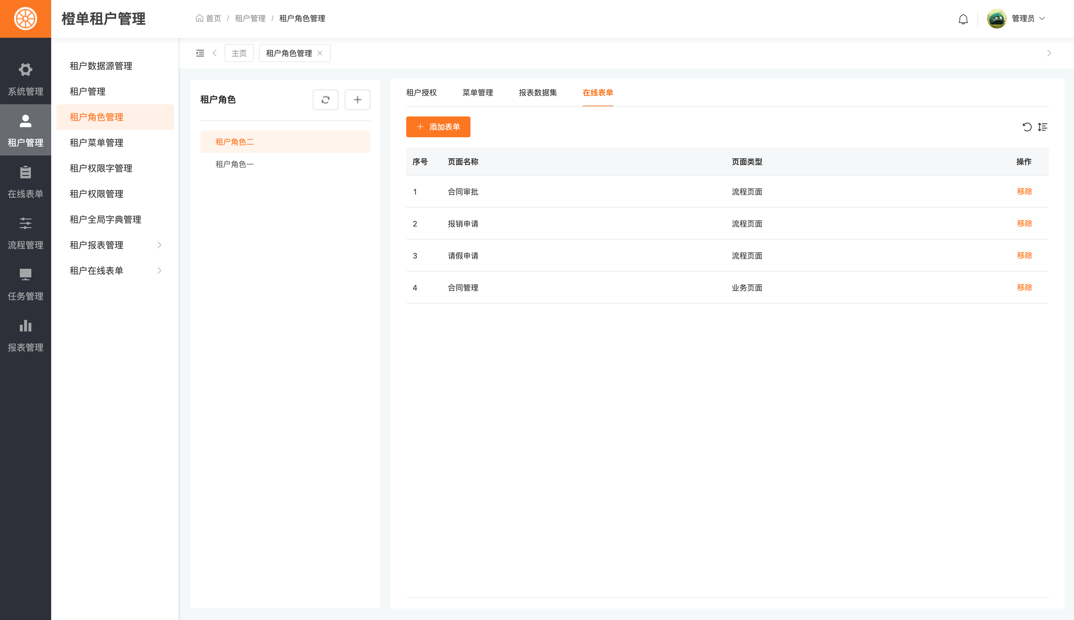The width and height of the screenshot is (1074, 620).
Task: Open 报表管理 bar chart icon in sidebar
Action: (x=26, y=326)
